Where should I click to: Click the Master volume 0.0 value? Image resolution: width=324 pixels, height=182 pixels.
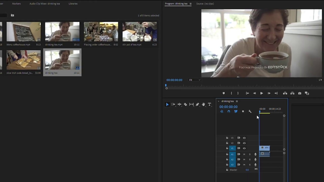click(247, 170)
